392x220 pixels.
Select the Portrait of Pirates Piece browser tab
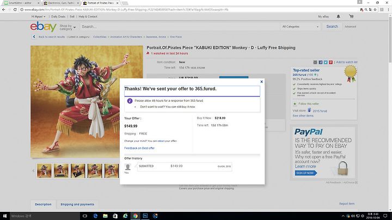point(101,3)
